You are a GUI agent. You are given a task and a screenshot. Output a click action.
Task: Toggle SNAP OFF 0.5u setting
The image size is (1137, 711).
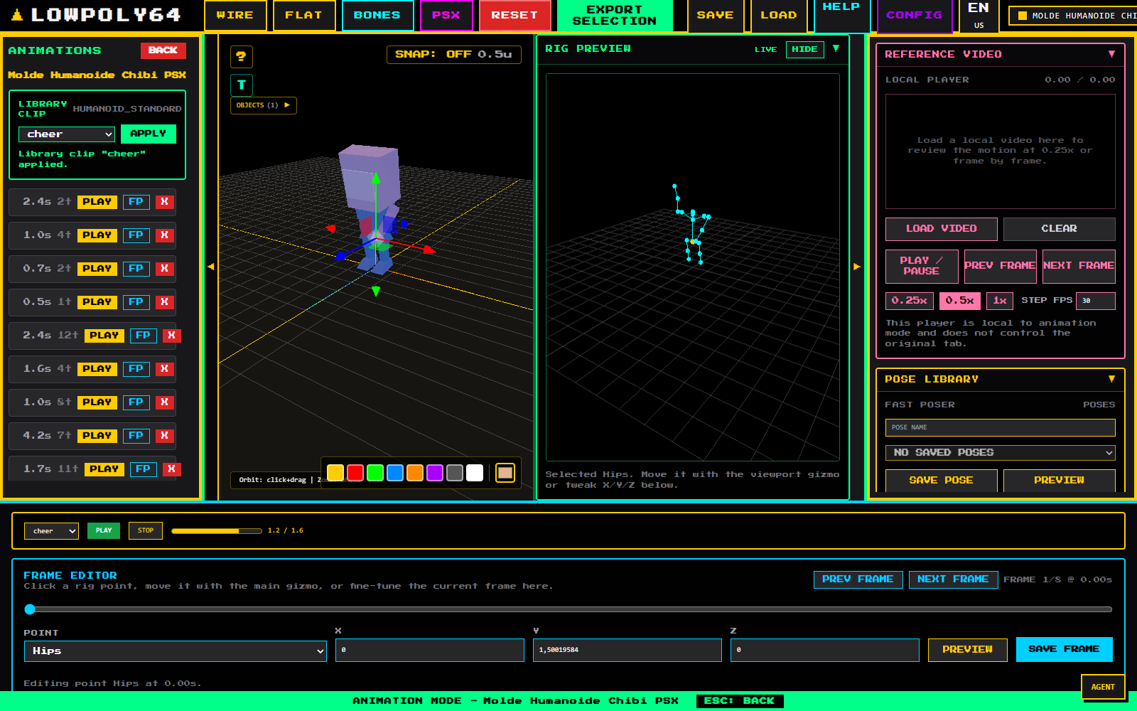(453, 55)
